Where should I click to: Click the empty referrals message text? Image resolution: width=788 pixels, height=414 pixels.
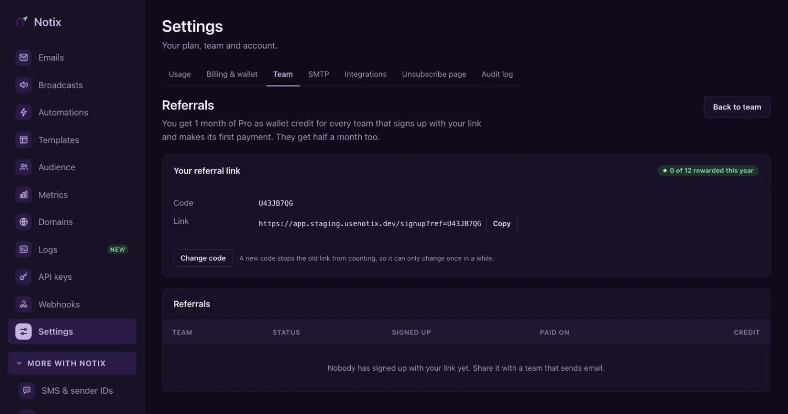tap(466, 368)
